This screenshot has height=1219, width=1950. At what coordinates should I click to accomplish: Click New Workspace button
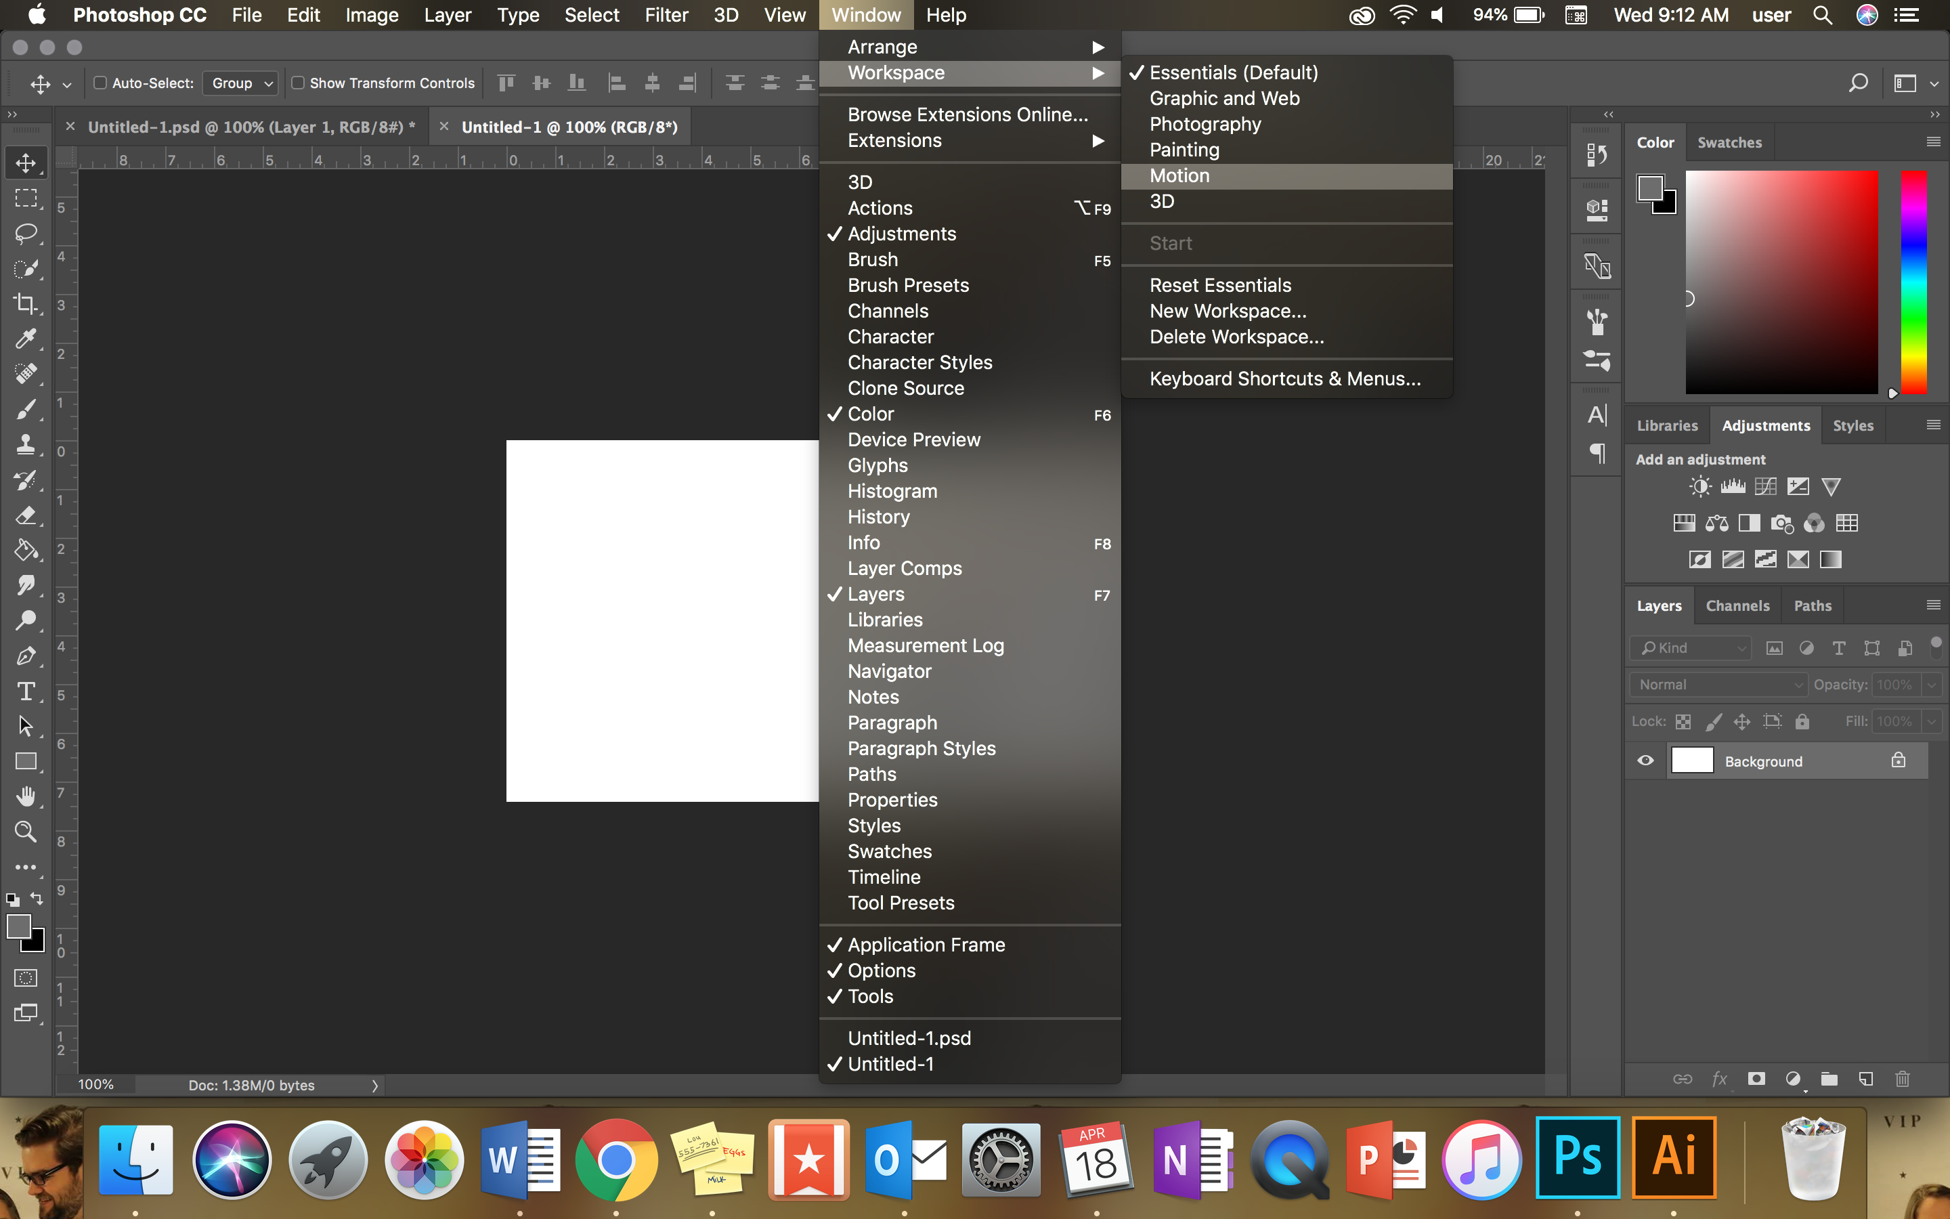[x=1227, y=310]
